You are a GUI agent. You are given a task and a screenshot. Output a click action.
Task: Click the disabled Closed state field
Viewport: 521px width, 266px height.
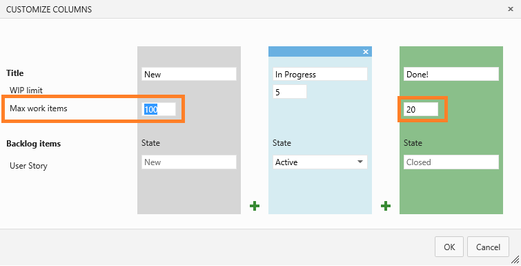click(451, 162)
